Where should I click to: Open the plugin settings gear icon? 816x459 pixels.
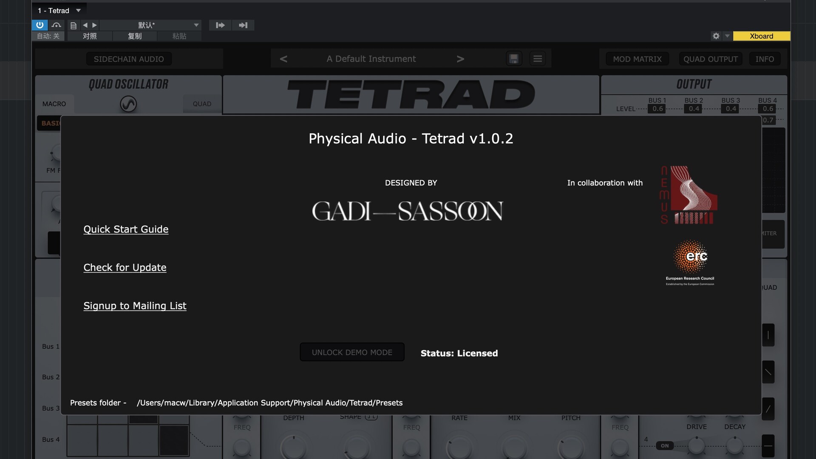point(716,36)
